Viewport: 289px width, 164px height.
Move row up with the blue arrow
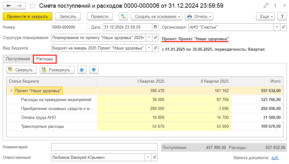coord(82,70)
